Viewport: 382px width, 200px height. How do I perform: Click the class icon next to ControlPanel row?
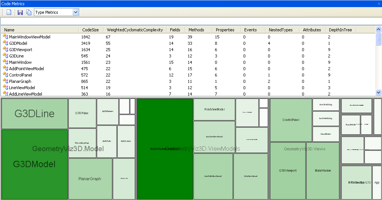tap(5, 75)
